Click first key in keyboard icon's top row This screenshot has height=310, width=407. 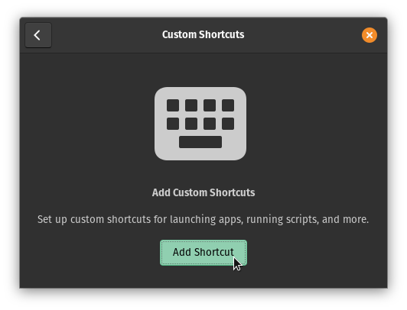[x=173, y=105]
